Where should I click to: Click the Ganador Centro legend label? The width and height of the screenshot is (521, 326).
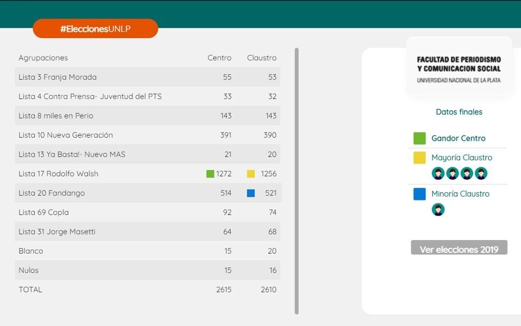pyautogui.click(x=458, y=138)
